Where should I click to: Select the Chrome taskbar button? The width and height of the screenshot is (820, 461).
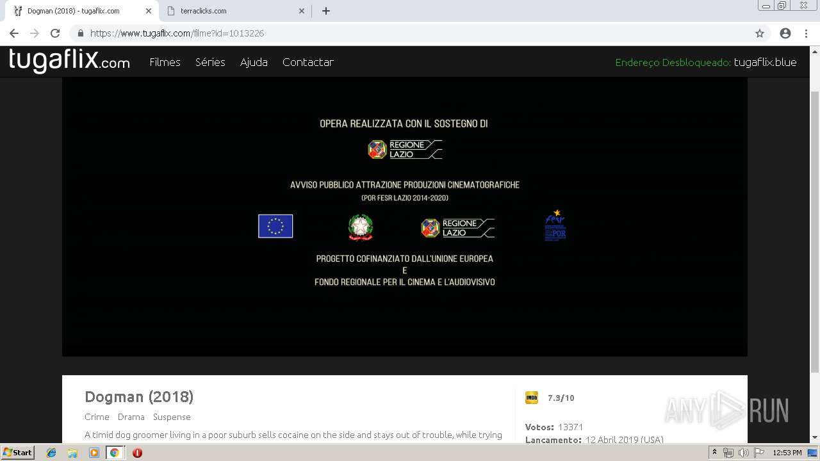114,453
